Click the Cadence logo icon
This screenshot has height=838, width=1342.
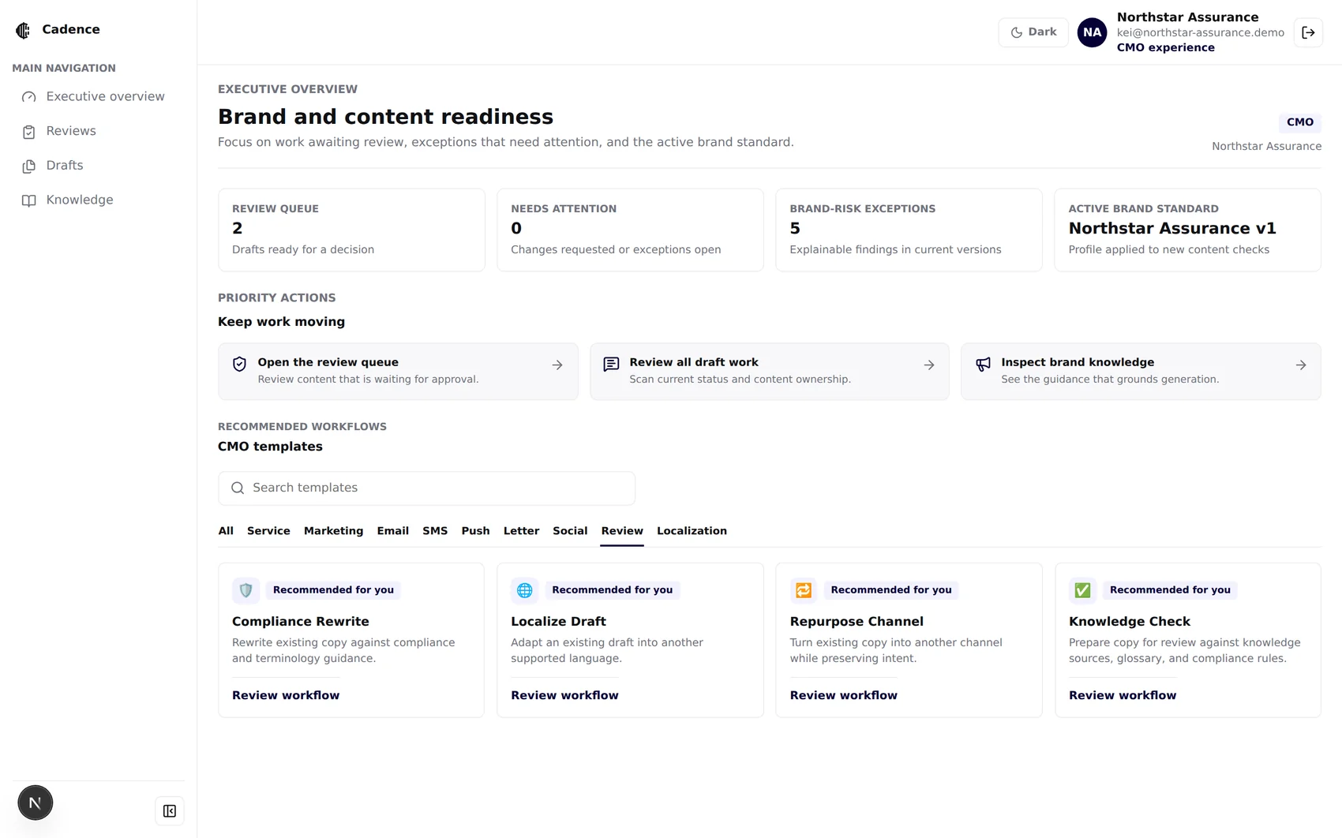[23, 30]
